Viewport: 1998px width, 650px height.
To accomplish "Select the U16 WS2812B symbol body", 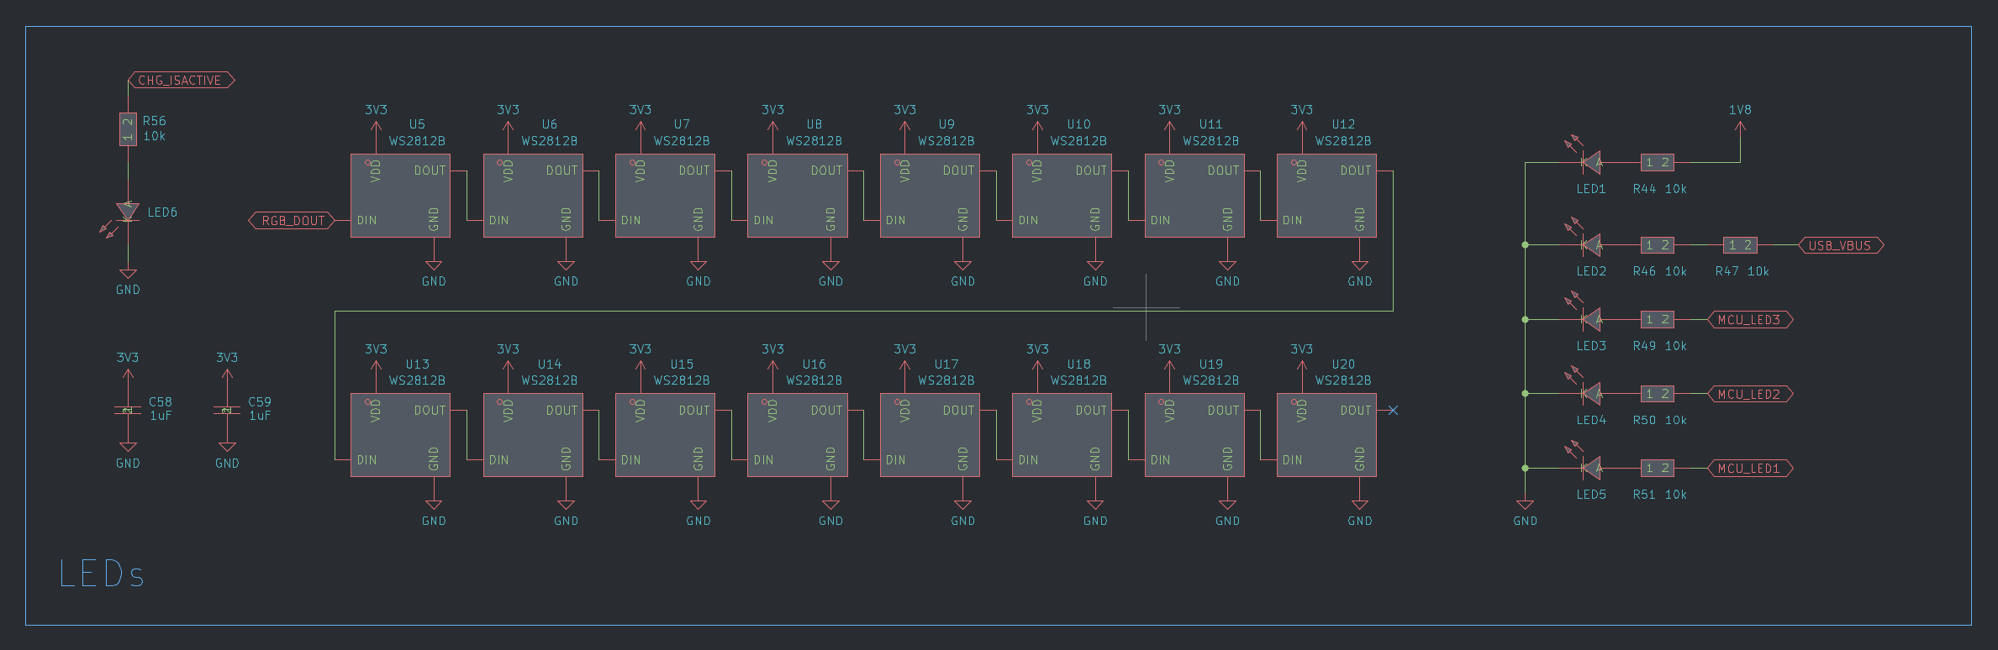I will (x=797, y=435).
